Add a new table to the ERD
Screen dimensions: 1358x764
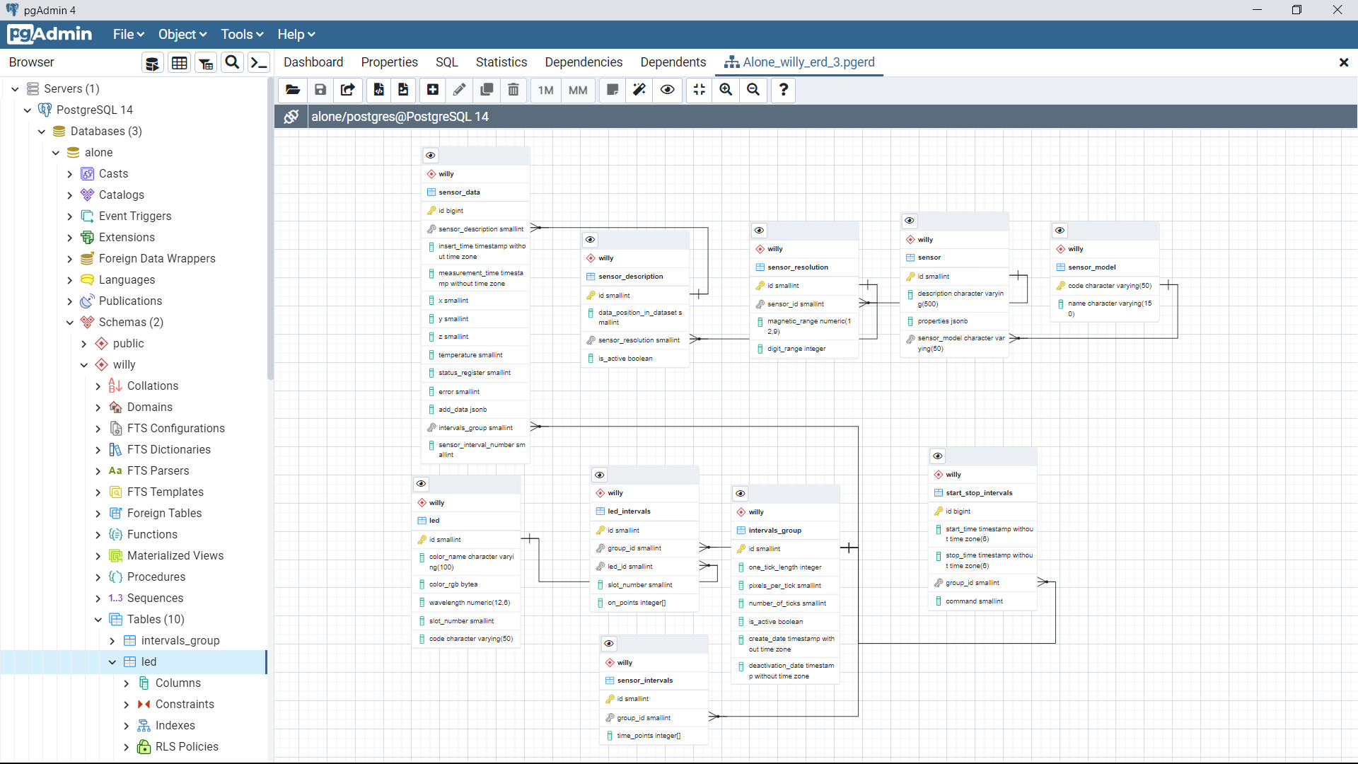432,90
